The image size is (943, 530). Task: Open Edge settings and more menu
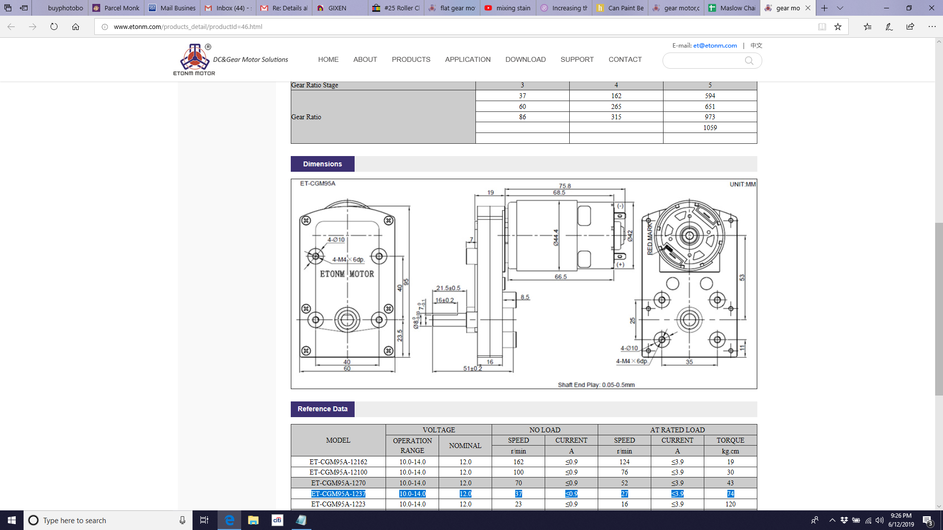tap(932, 26)
